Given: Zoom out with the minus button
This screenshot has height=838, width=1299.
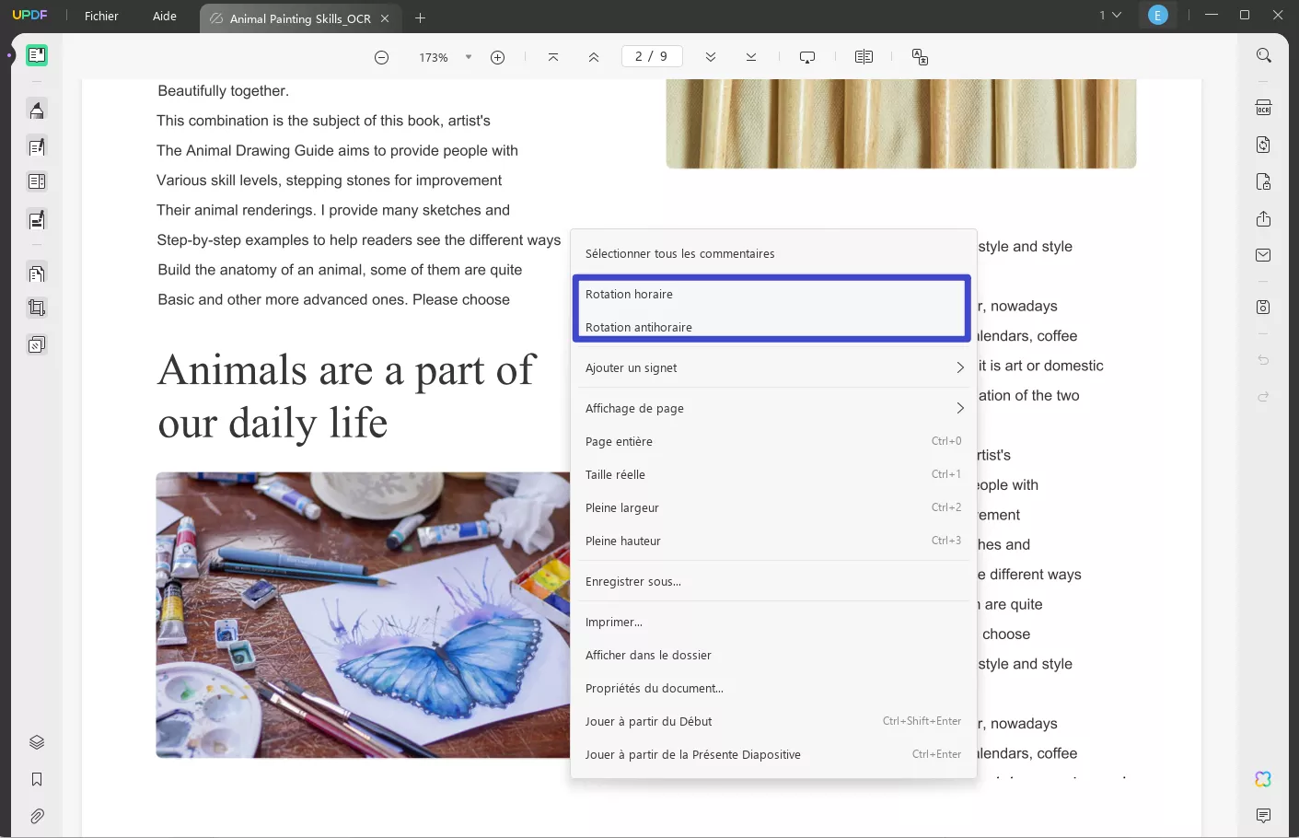Looking at the screenshot, I should pyautogui.click(x=381, y=57).
